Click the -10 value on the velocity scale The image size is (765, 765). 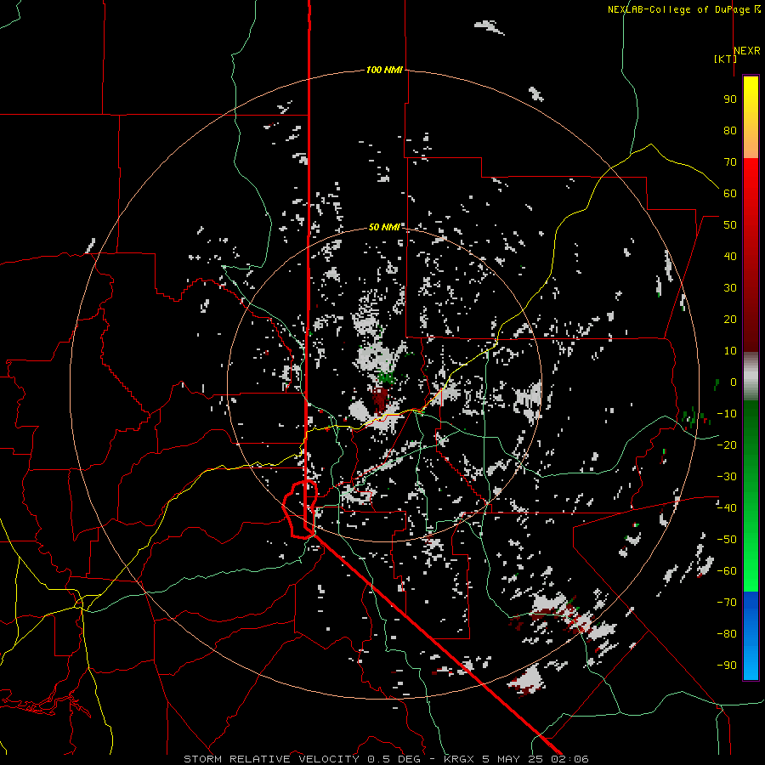pos(727,414)
